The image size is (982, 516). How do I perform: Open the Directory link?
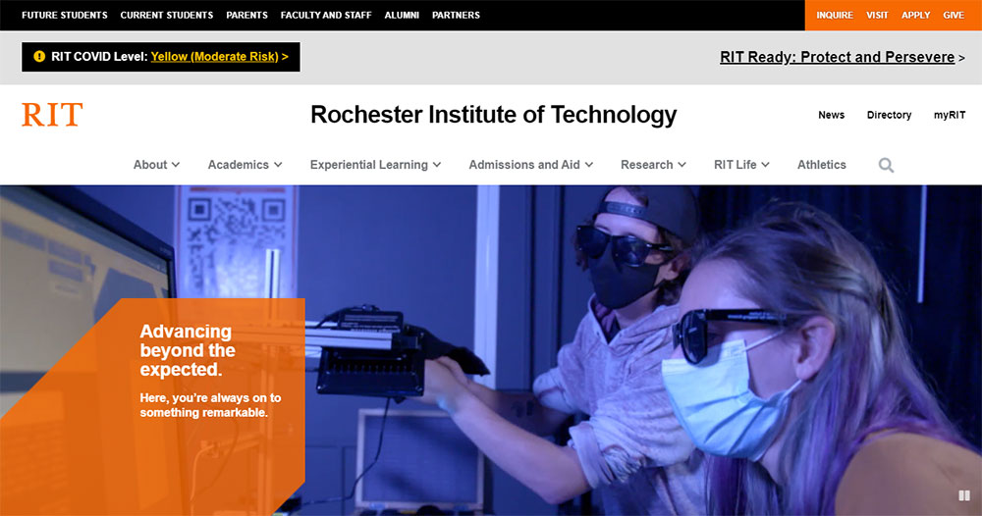click(x=889, y=115)
